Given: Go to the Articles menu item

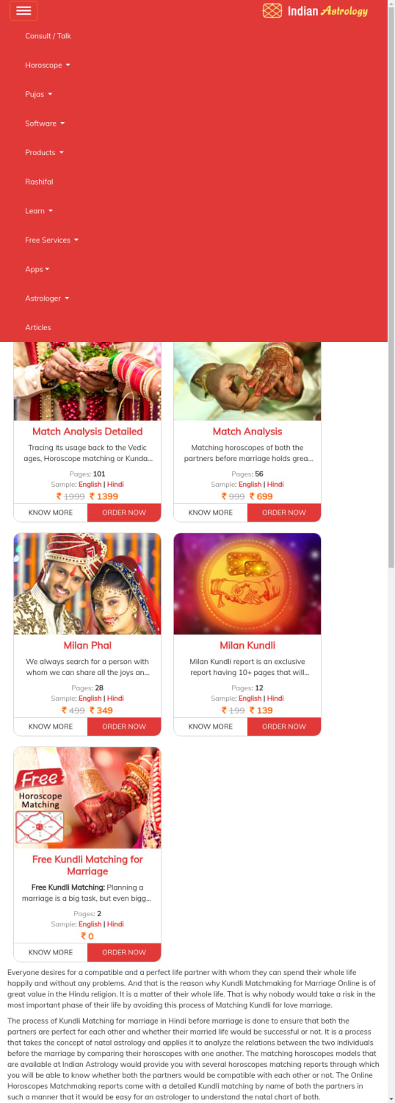Looking at the screenshot, I should point(38,327).
